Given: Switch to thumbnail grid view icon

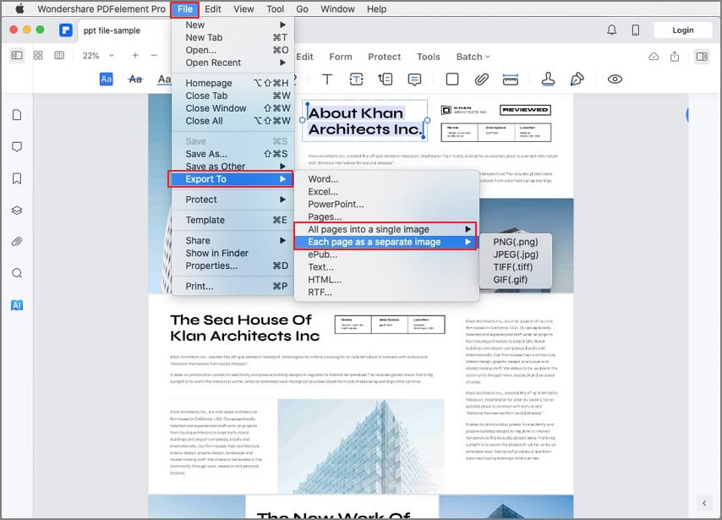Looking at the screenshot, I should pos(38,55).
